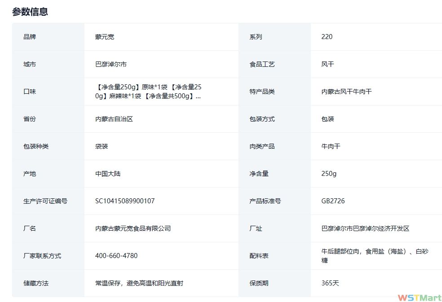This screenshot has width=442, height=302.
Task: Click the province value 内蒙古自治区
Action: tap(114, 119)
